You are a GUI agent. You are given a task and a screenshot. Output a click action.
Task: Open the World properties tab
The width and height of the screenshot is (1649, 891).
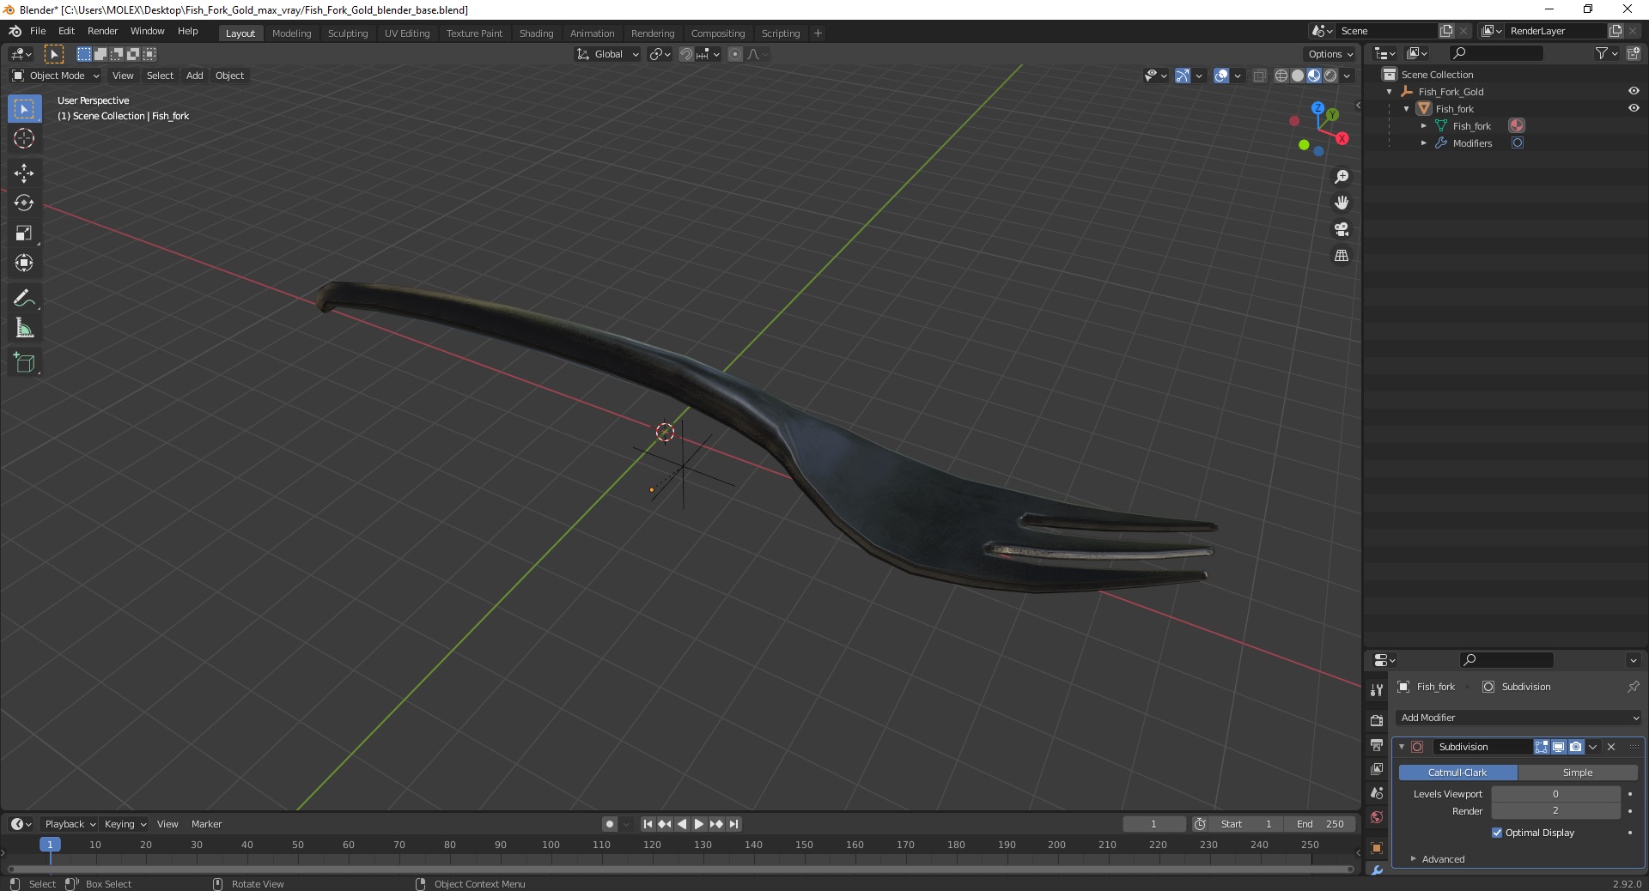[1377, 817]
